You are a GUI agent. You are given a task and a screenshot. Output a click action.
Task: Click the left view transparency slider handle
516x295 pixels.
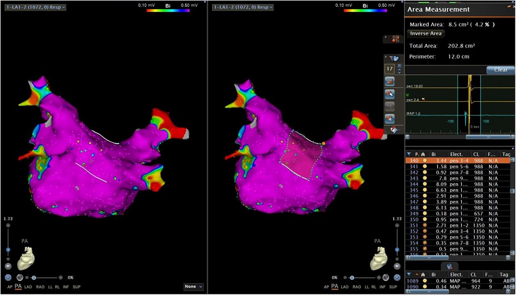(x=33, y=277)
